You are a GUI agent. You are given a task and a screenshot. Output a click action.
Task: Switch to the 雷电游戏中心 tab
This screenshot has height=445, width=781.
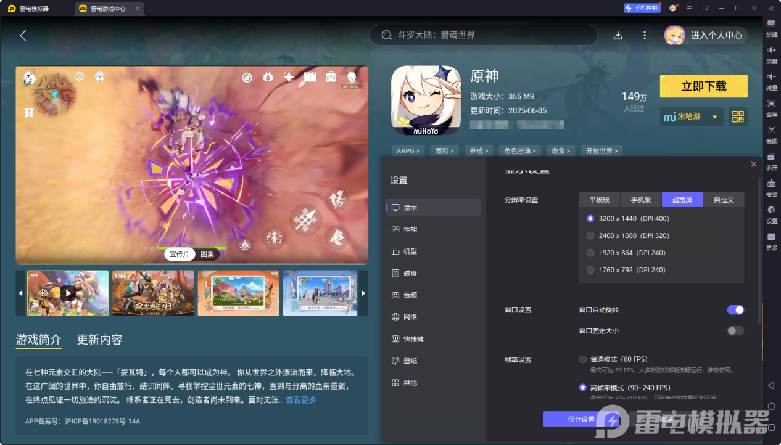pyautogui.click(x=109, y=9)
